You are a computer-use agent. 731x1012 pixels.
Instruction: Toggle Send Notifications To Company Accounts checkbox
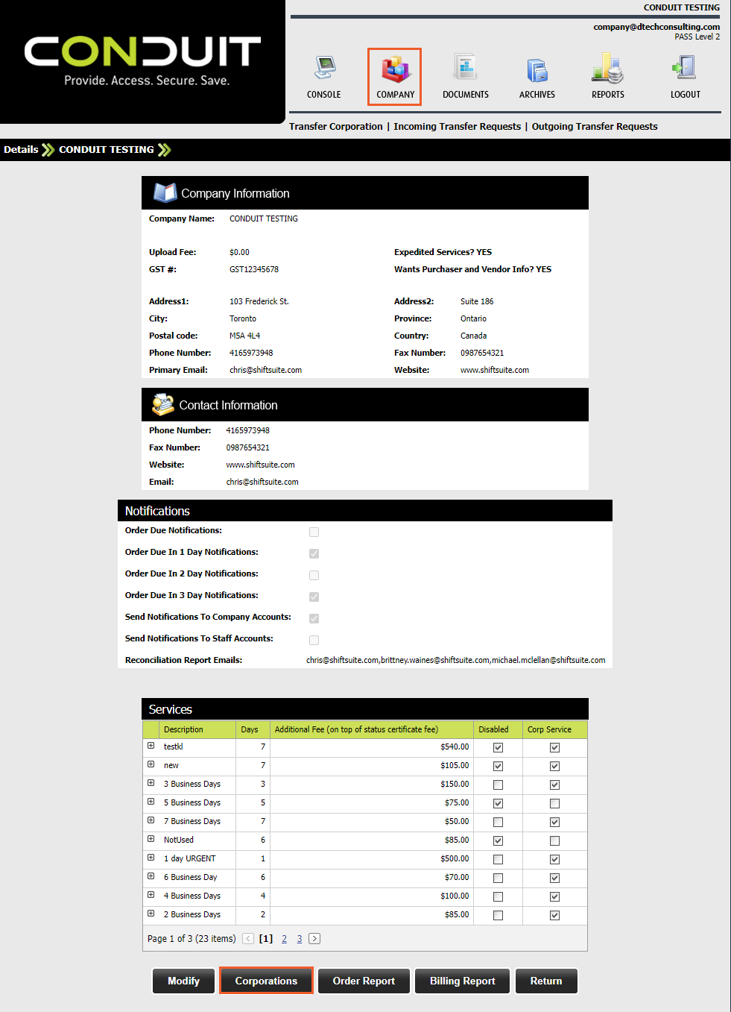click(x=314, y=618)
